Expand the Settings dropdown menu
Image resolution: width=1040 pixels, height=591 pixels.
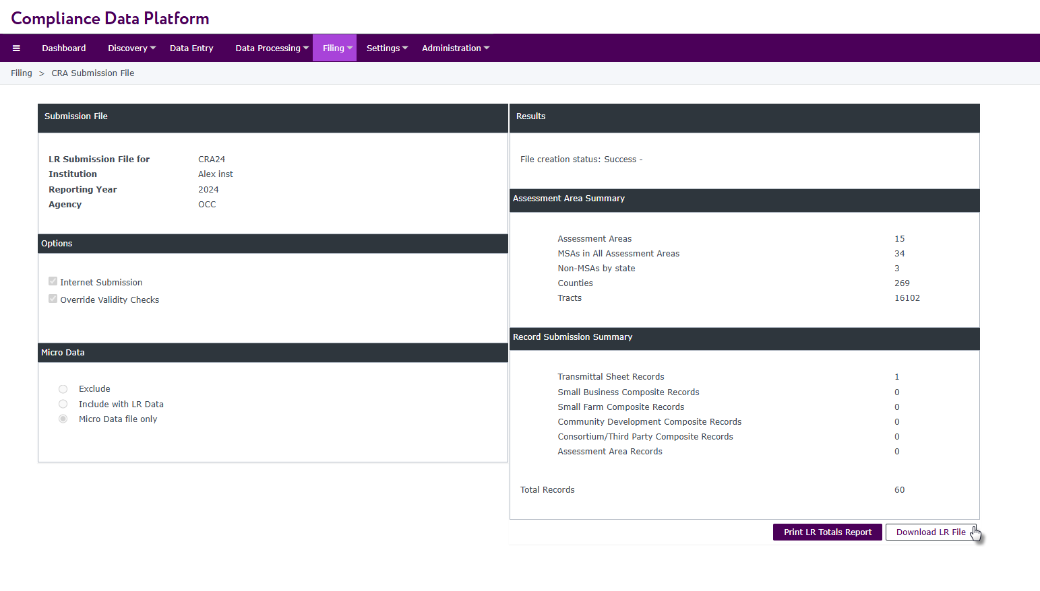click(387, 48)
